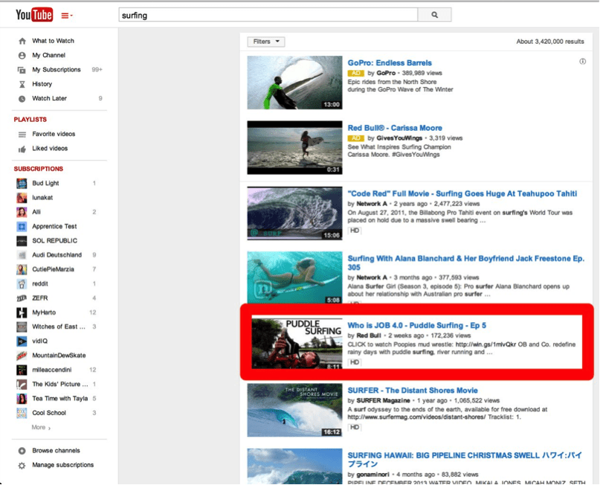Click the CutiePieMarzia channel avatar

pos(22,269)
